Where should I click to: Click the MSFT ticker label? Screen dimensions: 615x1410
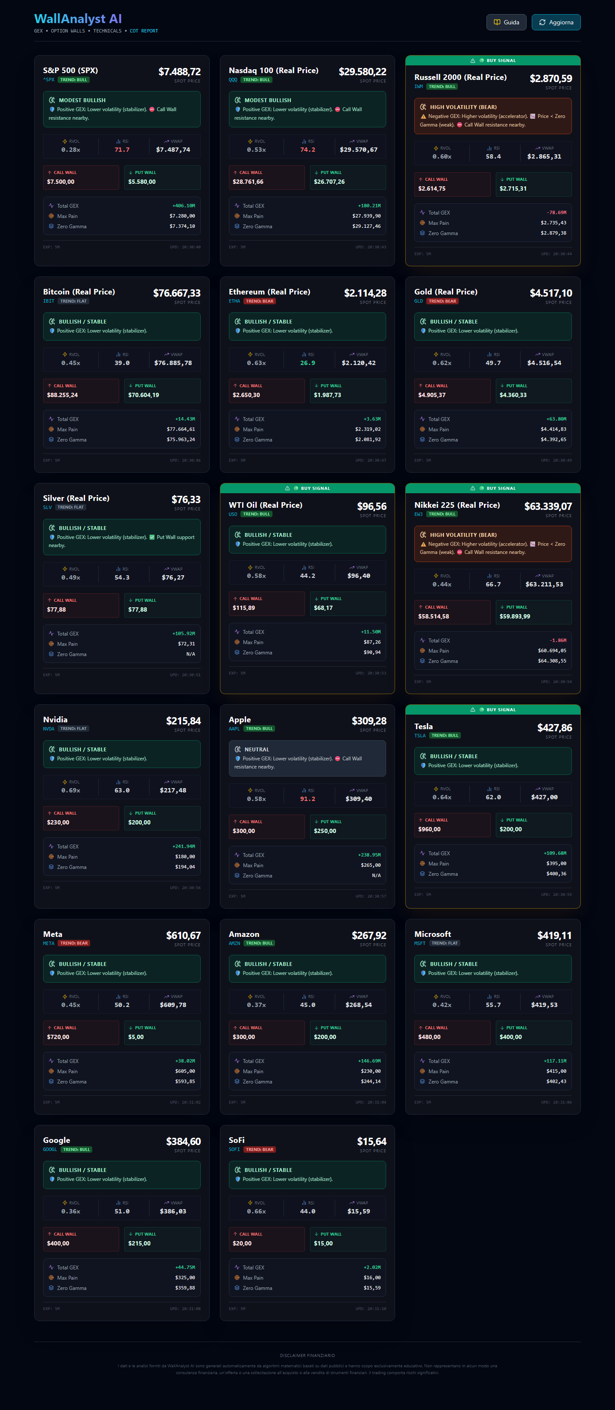pyautogui.click(x=420, y=943)
